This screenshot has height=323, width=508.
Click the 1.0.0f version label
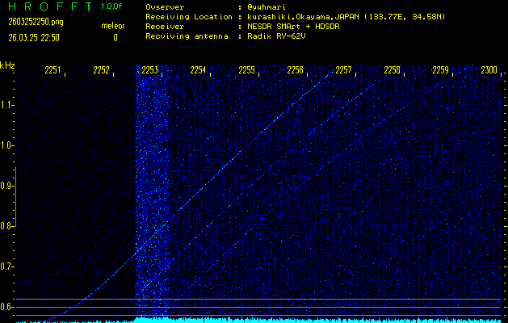(x=112, y=6)
